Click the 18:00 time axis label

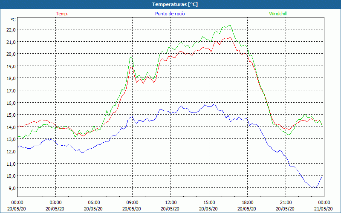248,203
